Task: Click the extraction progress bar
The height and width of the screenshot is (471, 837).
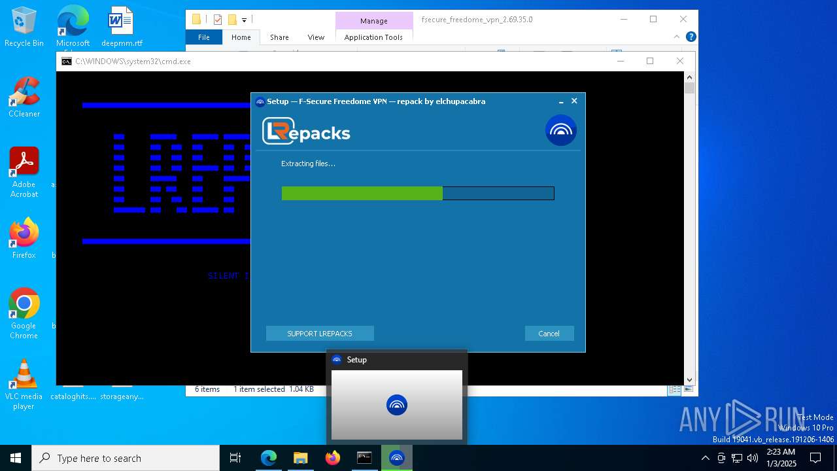Action: pos(418,193)
